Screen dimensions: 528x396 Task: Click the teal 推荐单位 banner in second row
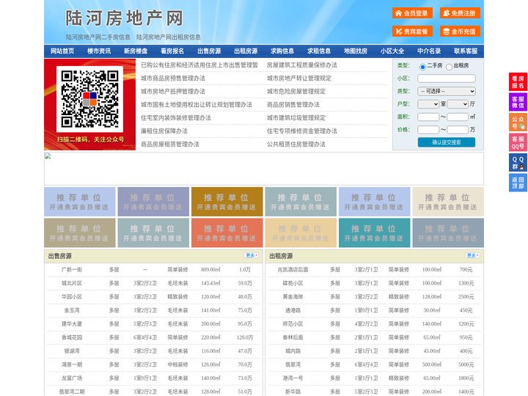point(375,232)
